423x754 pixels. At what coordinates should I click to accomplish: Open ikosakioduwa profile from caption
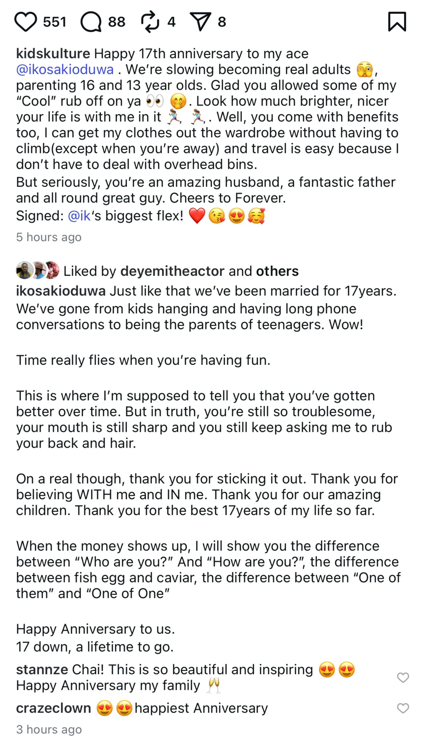click(x=61, y=291)
